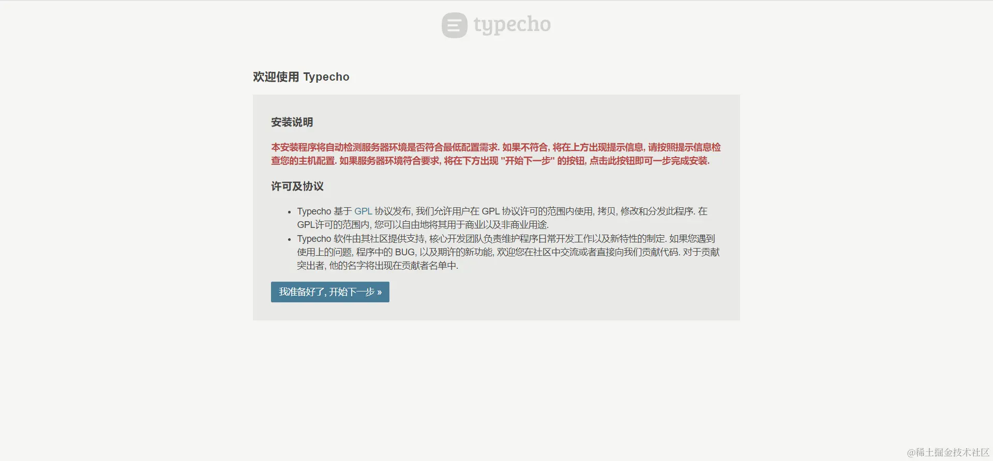This screenshot has width=993, height=461.
Task: Click the typecho wordmark text in header
Action: (x=512, y=25)
